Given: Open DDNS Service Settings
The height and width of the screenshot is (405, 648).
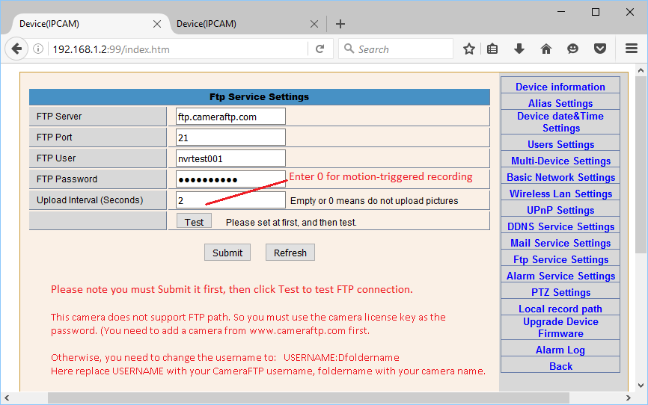Looking at the screenshot, I should [x=560, y=226].
